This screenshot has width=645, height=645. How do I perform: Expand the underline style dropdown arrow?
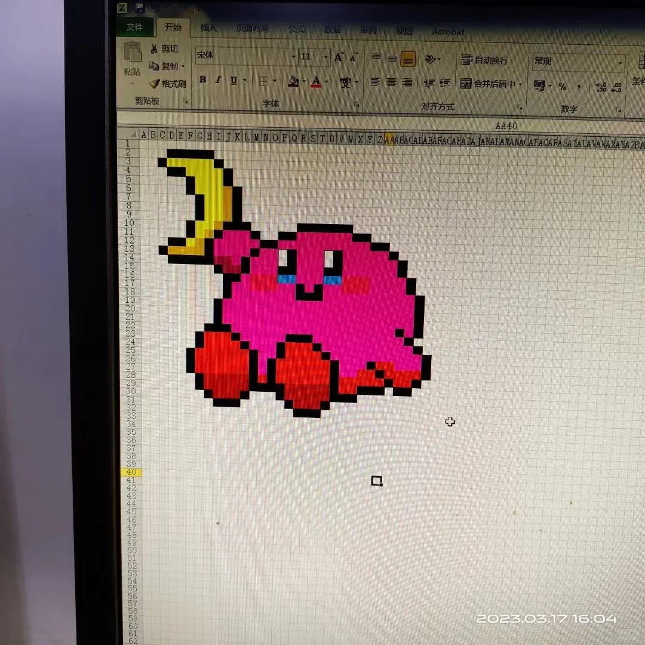[x=245, y=80]
